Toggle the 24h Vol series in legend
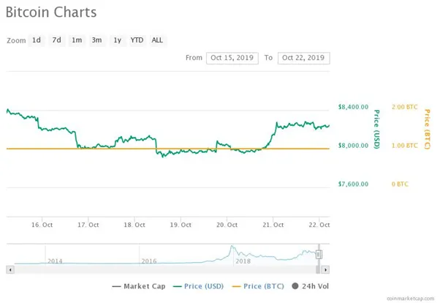Image resolution: width=440 pixels, height=303 pixels. point(311,286)
